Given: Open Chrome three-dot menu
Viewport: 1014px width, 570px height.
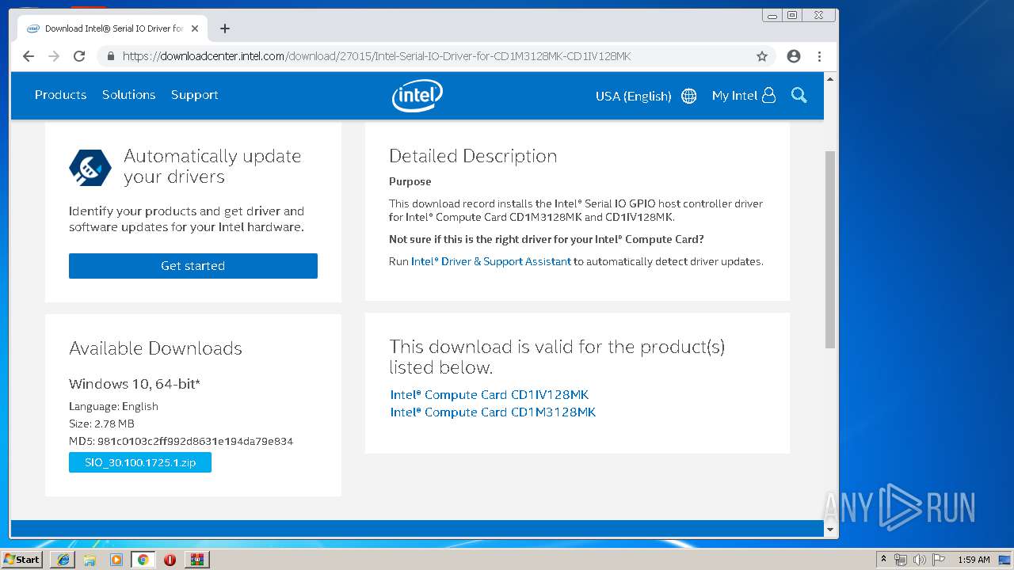Looking at the screenshot, I should click(819, 56).
